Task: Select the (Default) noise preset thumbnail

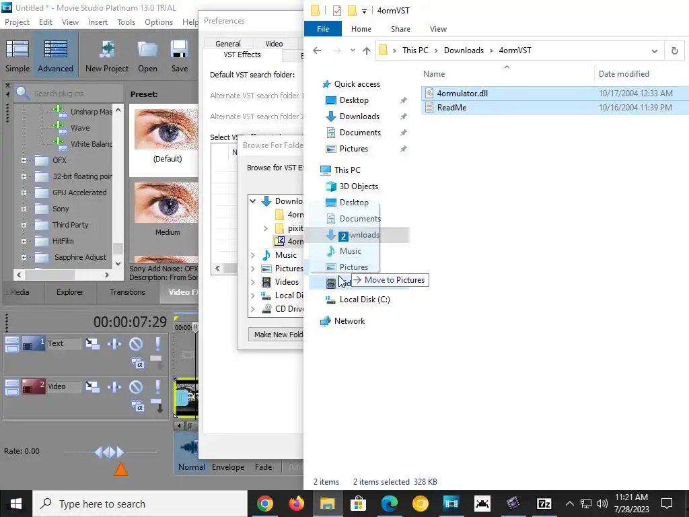Action: [x=167, y=129]
